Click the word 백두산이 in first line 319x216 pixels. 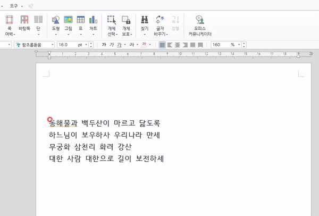(x=95, y=123)
